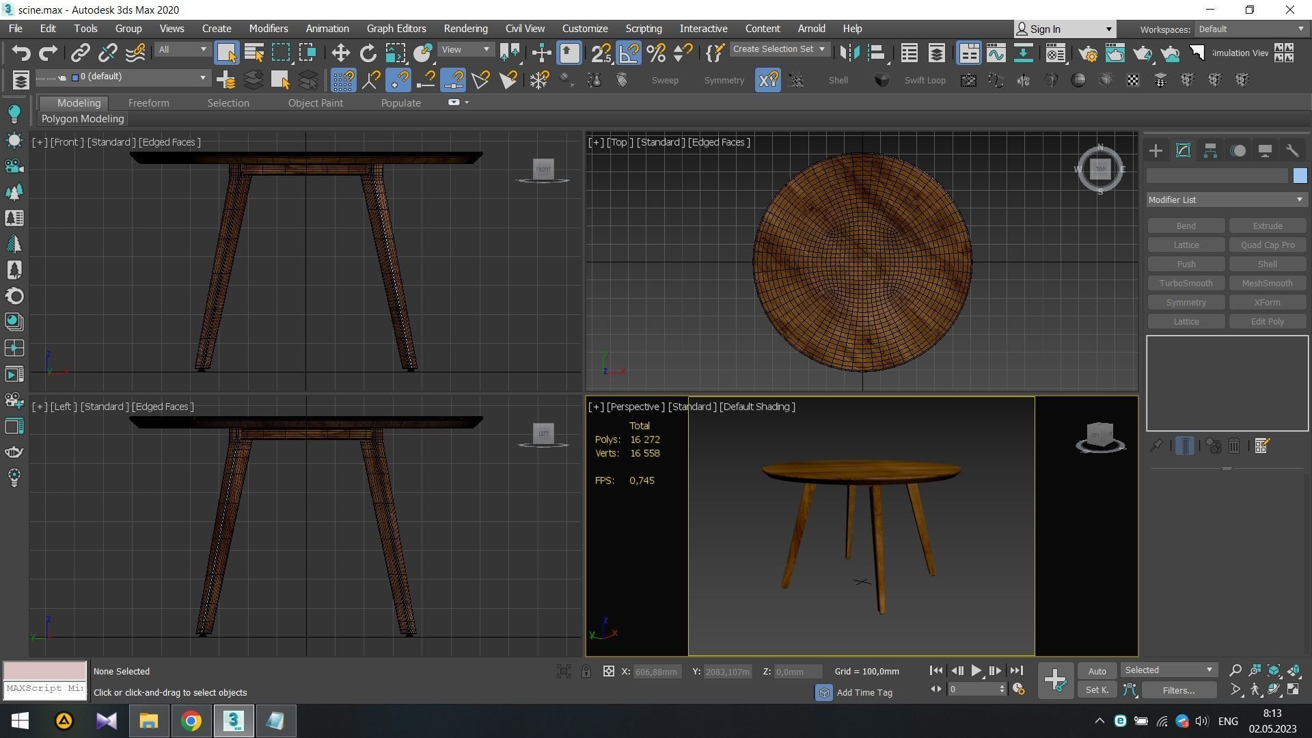Screen dimensions: 1312x738
Task: Click the object color swatch
Action: 1300,176
